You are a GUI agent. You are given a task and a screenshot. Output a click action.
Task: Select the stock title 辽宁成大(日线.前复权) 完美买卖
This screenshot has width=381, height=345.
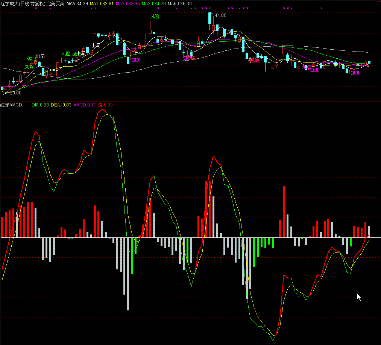33,4
